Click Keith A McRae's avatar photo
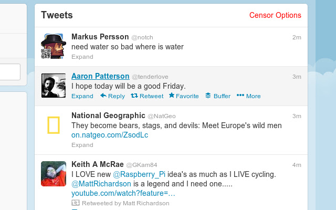Image resolution: width=336 pixels, height=210 pixels. coord(54,174)
